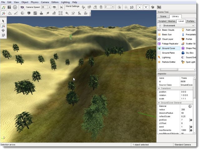Click the selection arrow tool
The image size is (201, 151).
point(3,21)
